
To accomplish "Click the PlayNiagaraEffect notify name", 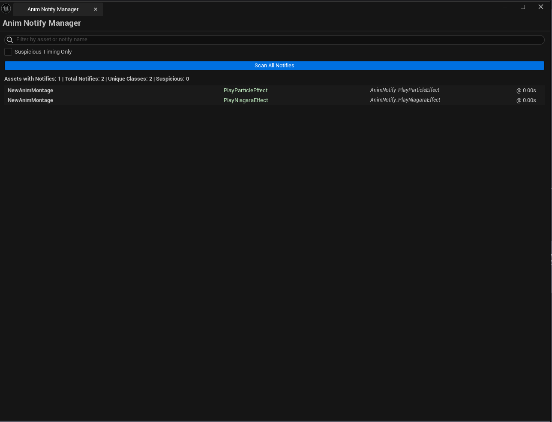I will click(246, 100).
